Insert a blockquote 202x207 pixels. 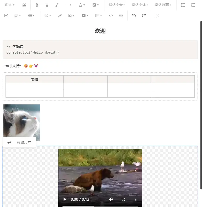(24, 5)
